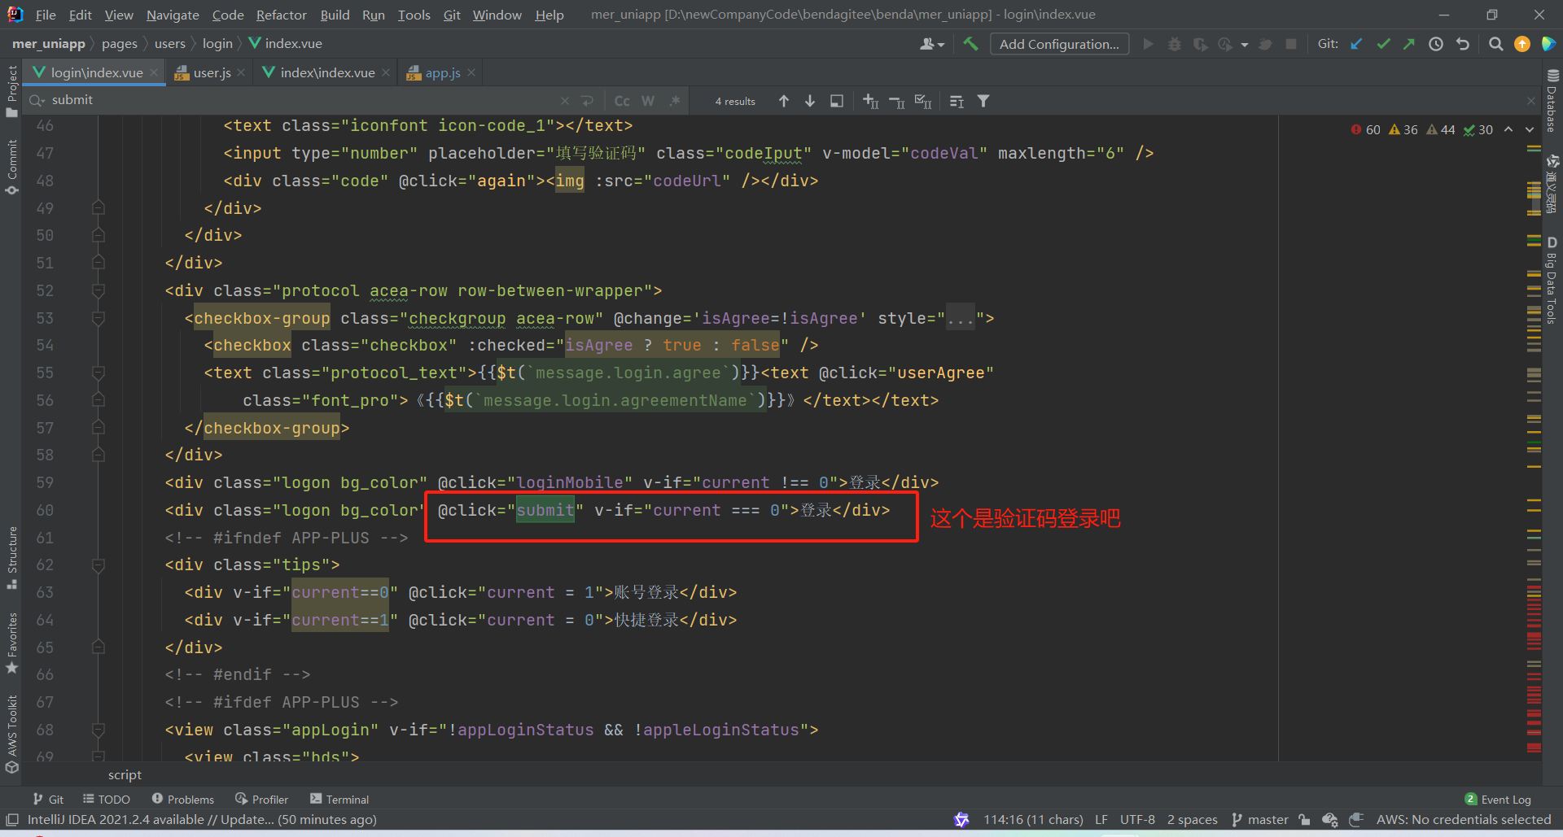Click the Git Commit checkmark icon

[1383, 44]
